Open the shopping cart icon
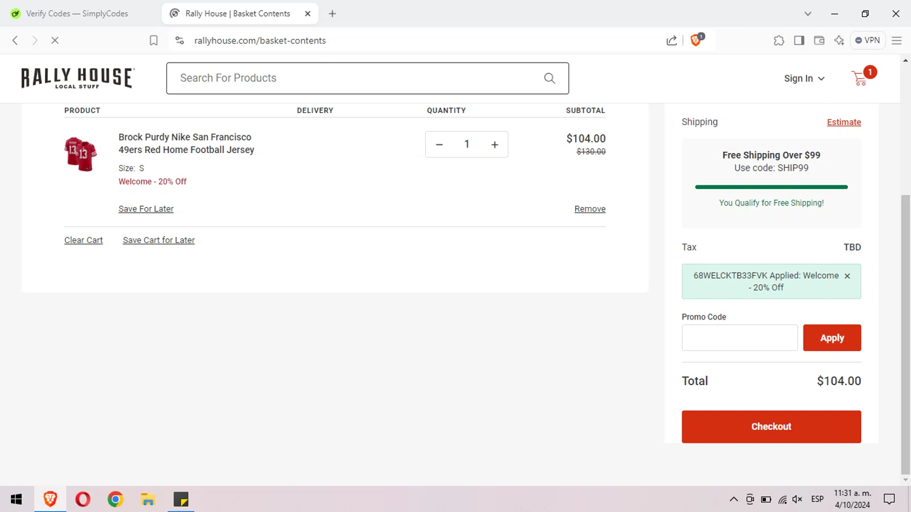The image size is (911, 512). (x=859, y=78)
